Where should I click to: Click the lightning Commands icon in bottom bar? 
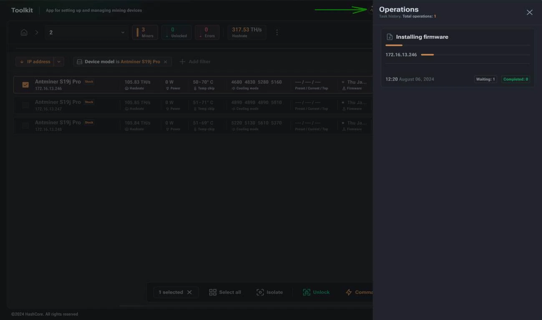click(349, 292)
